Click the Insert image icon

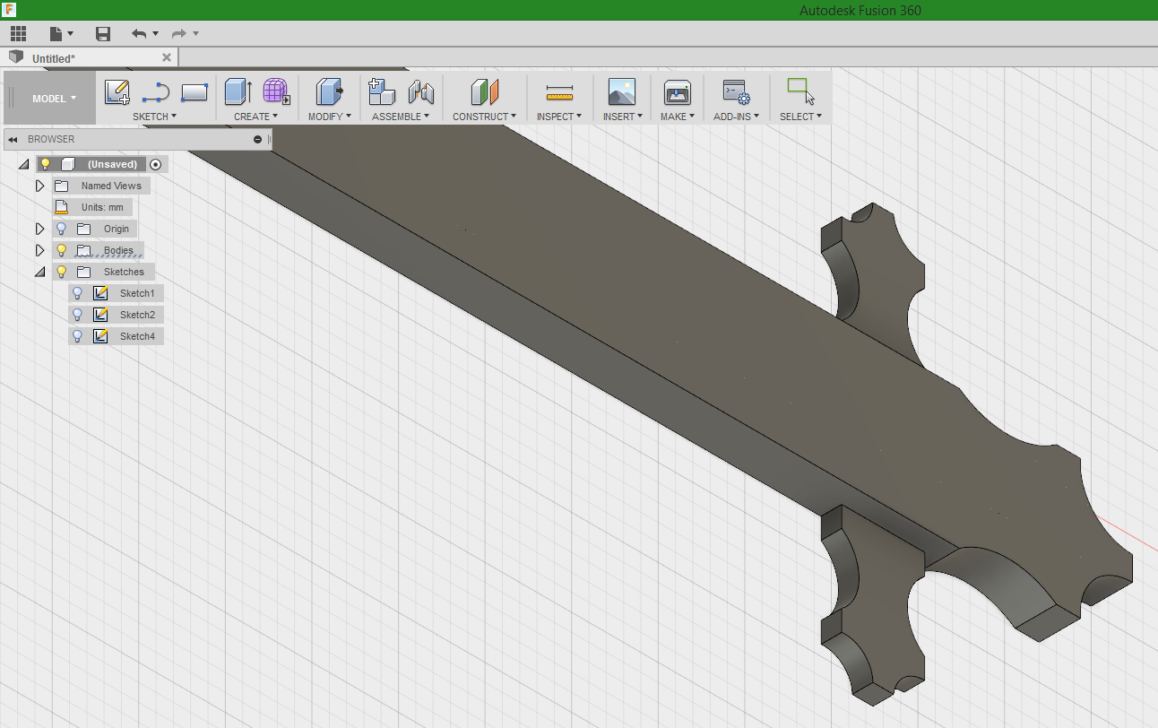point(621,91)
